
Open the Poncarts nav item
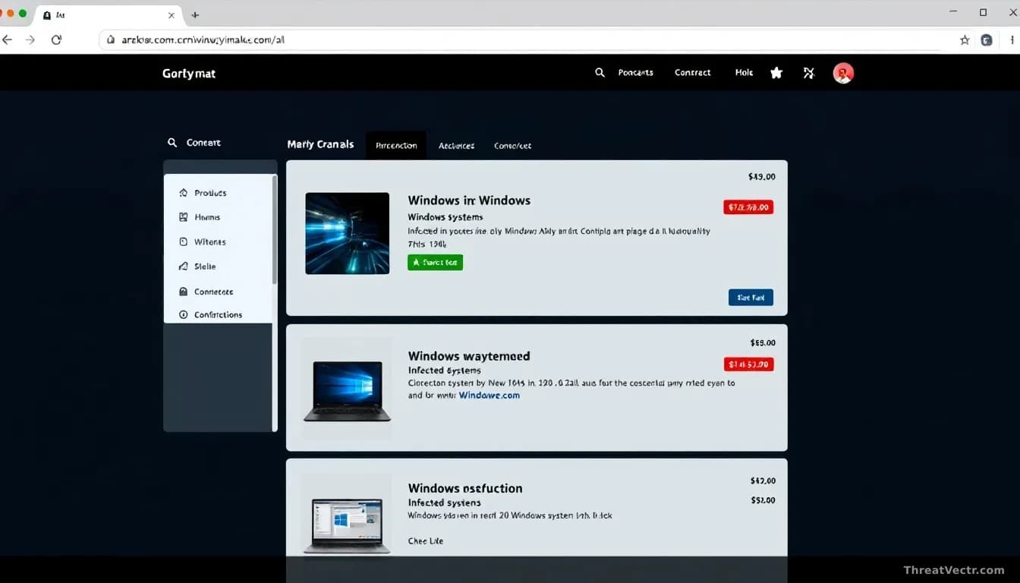[636, 73]
